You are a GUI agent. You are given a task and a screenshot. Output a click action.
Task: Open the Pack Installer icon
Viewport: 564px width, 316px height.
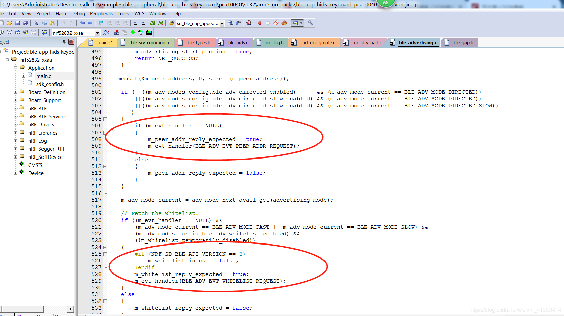click(149, 32)
